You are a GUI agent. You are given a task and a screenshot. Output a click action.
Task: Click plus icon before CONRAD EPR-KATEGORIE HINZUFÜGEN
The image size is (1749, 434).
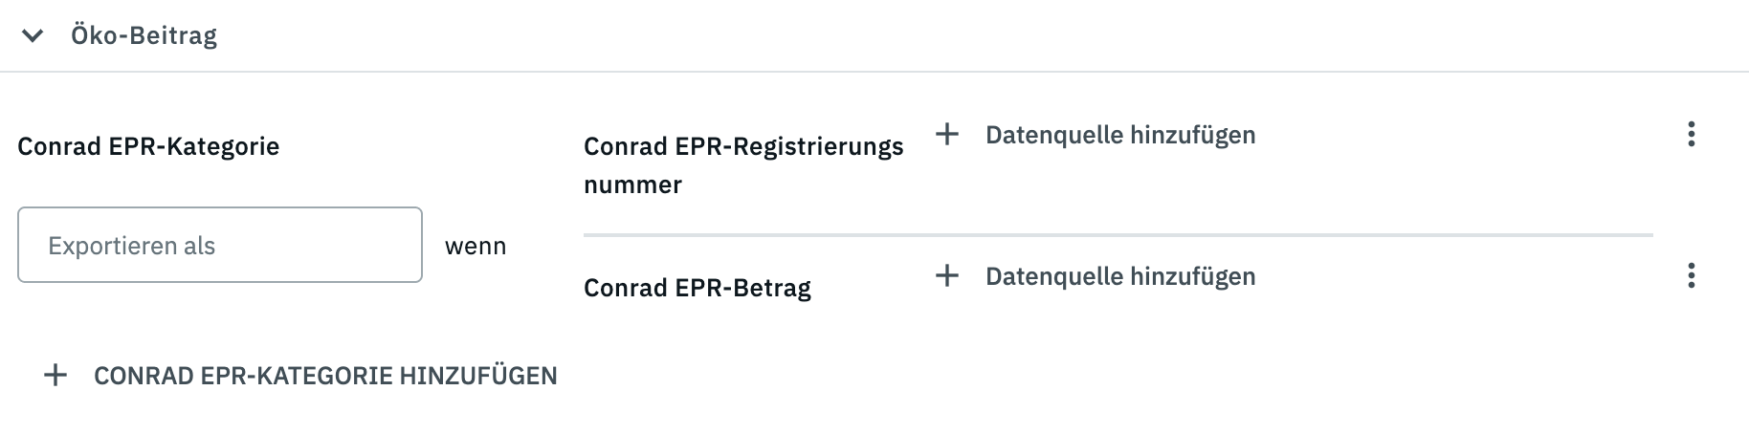pos(55,375)
